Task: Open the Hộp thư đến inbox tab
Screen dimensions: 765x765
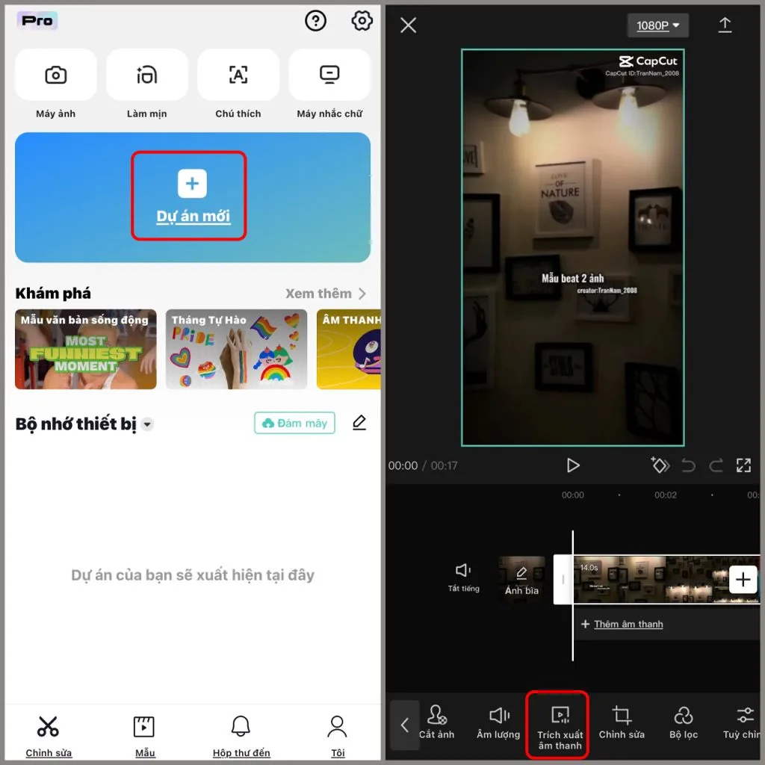Action: pos(241,736)
